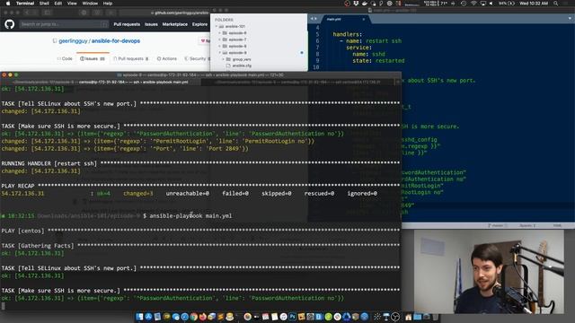The width and height of the screenshot is (575, 323).
Task: Open Pull requests in GitHub header
Action: tap(127, 24)
